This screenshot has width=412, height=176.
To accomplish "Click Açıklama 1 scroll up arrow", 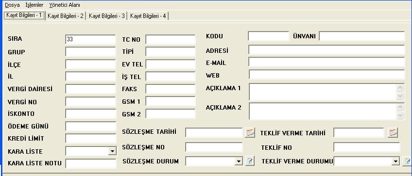I will tap(400, 88).
